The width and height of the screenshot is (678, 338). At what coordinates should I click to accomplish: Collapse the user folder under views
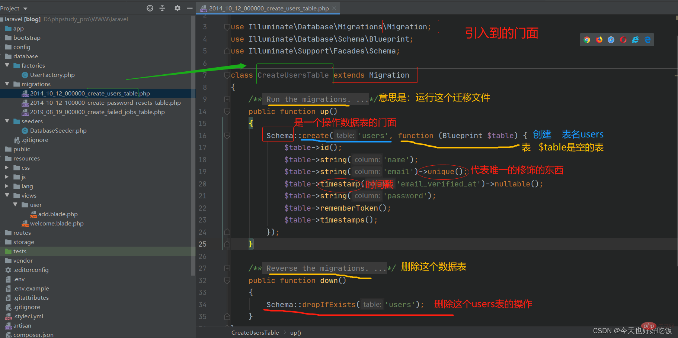click(x=15, y=205)
